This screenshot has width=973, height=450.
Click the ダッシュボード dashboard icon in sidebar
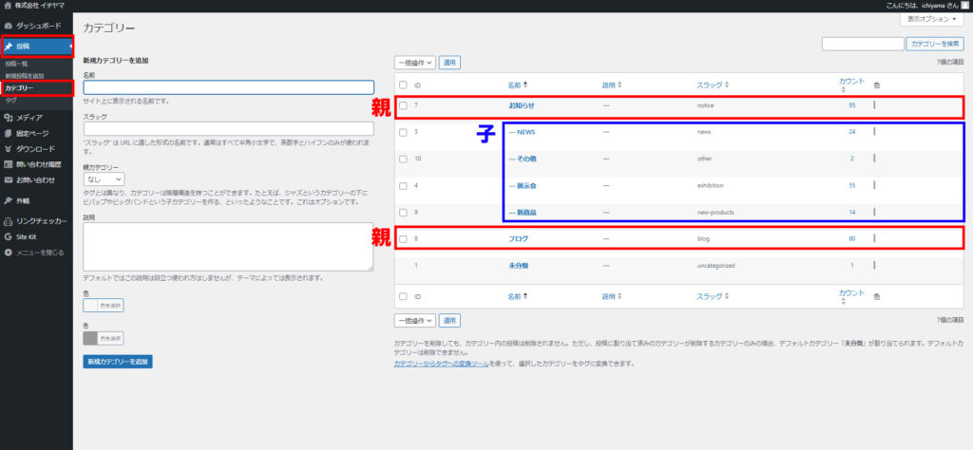tap(9, 24)
